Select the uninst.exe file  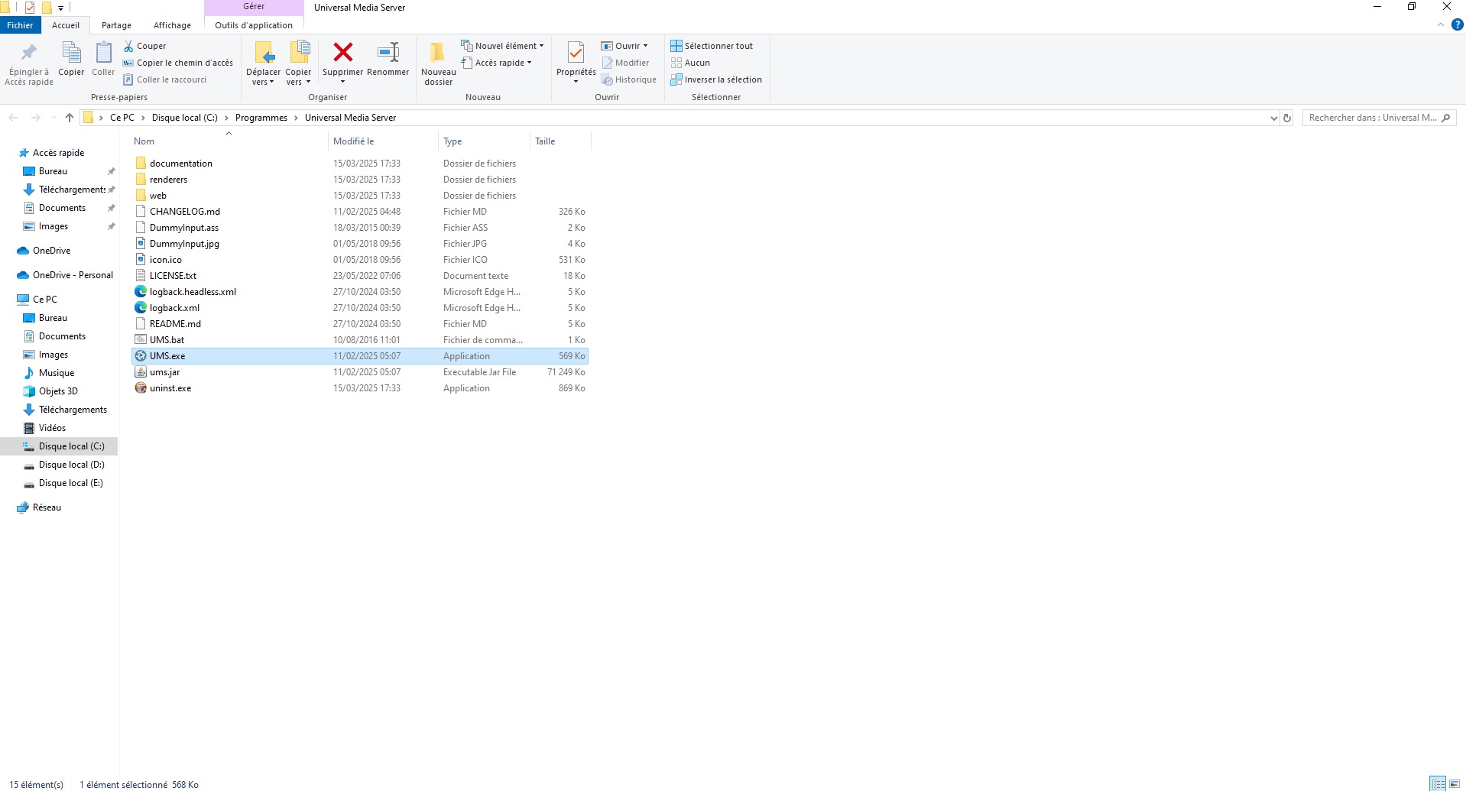pyautogui.click(x=360, y=388)
